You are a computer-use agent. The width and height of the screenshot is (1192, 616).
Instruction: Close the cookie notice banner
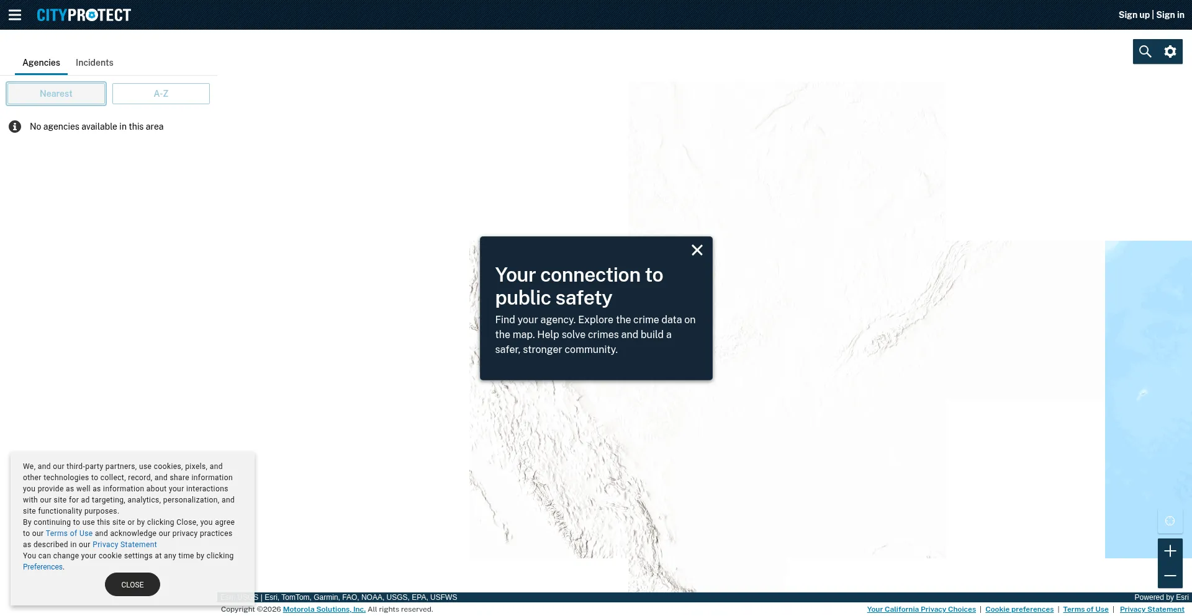click(132, 584)
